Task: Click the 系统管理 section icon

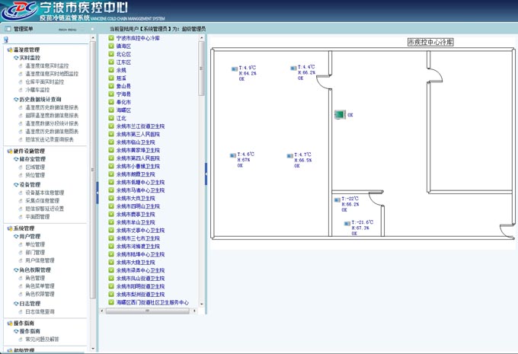Action: (10, 228)
